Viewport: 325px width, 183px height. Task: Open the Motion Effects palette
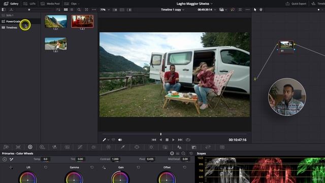point(67,147)
